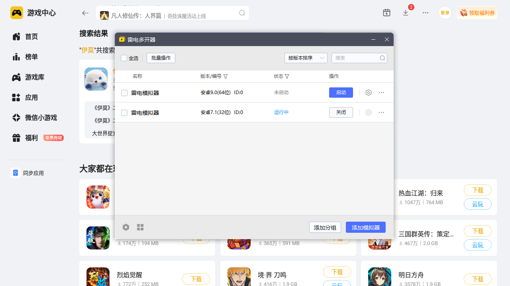Viewport: 510px width, 286px height.
Task: Toggle the 全选 select-all checkbox
Action: tap(124, 58)
